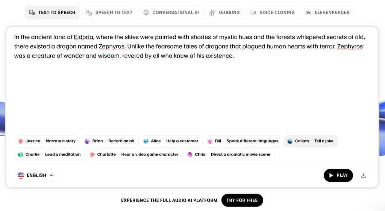Switch to the Speech to Text tab
The height and width of the screenshot is (211, 385).
109,12
